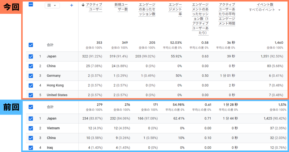Click the United States country name
This screenshot has width=289, height=152.
coord(57,95)
